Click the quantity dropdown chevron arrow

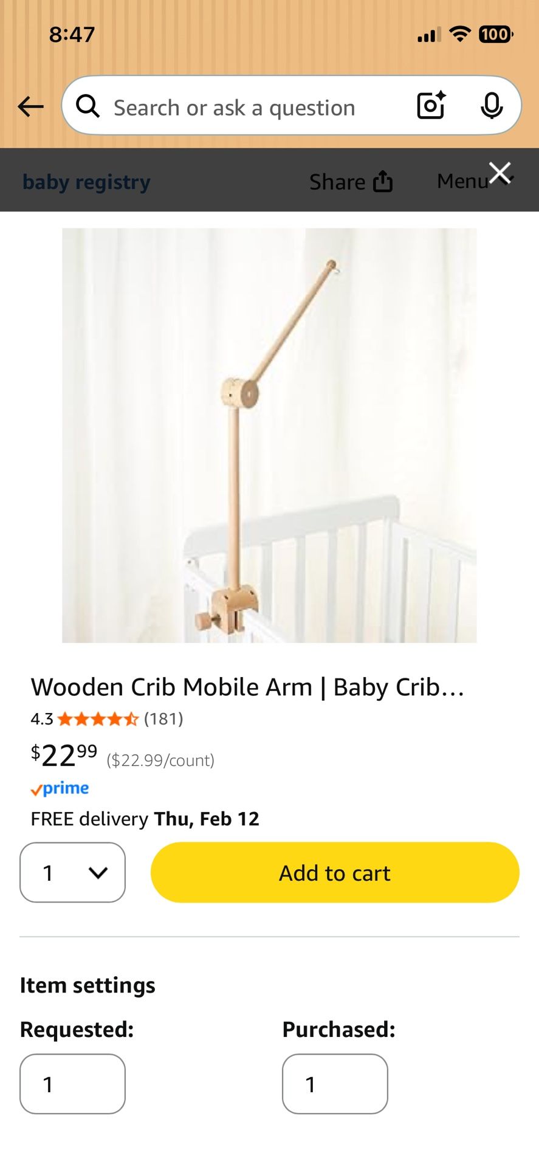[x=98, y=873]
